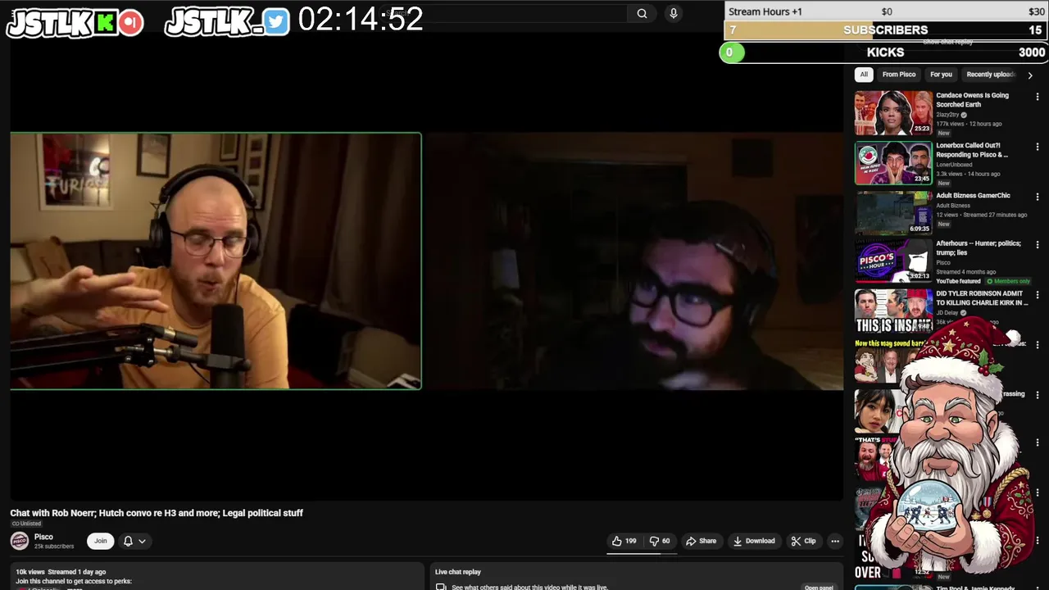
Task: Click the JSTLK Kick logo overlay
Action: coord(75,22)
